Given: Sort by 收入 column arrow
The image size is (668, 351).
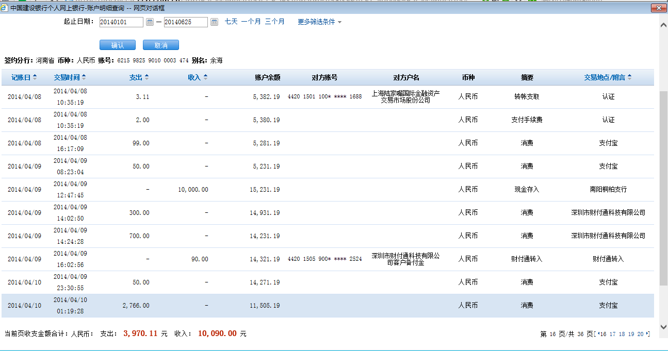Looking at the screenshot, I should [x=205, y=77].
